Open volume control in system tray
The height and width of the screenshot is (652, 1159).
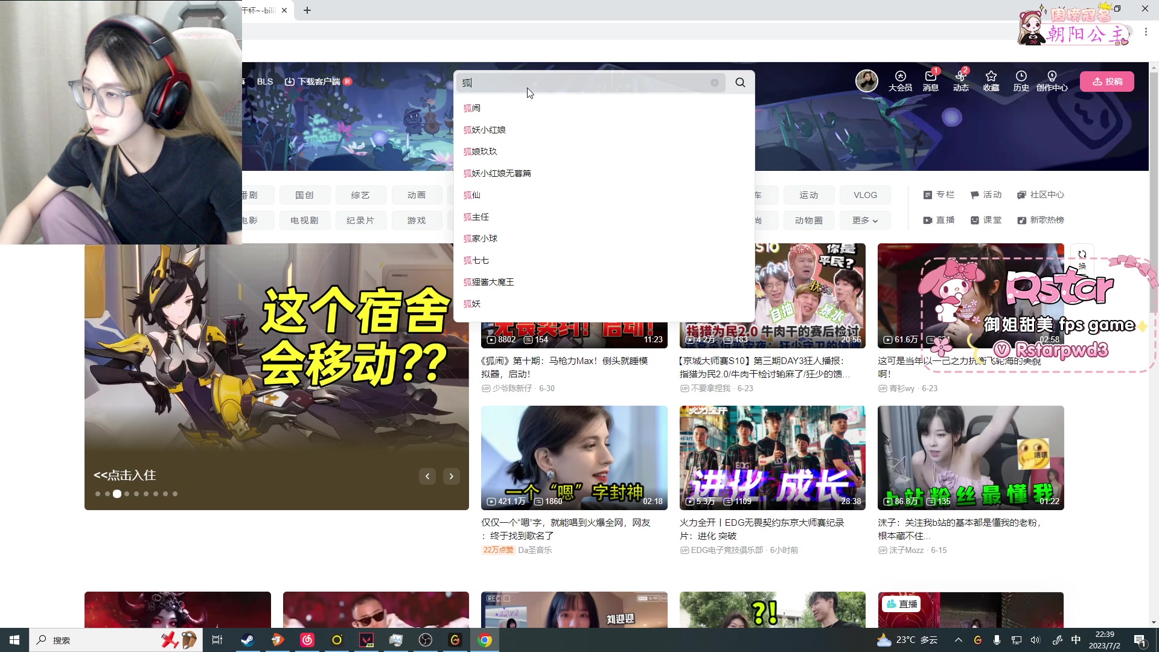point(1036,640)
